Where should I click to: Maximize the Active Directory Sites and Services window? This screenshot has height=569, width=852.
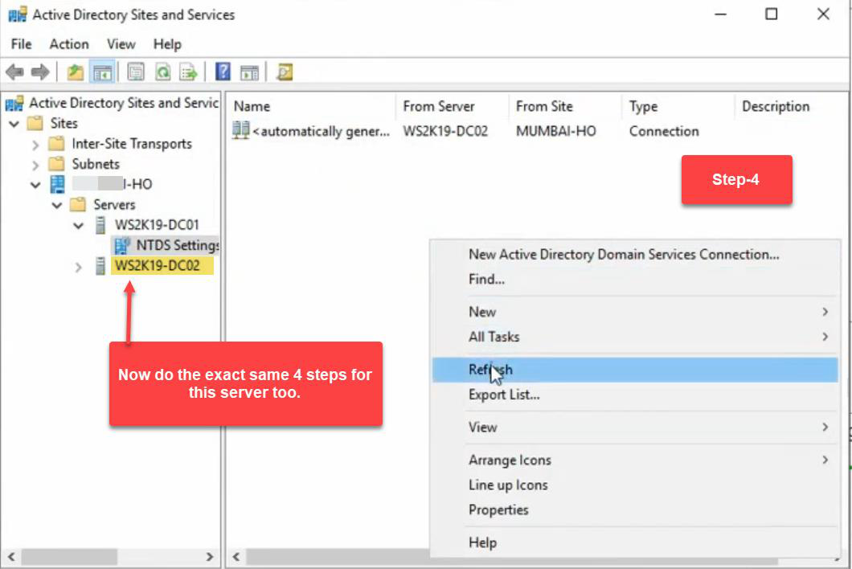click(x=771, y=14)
